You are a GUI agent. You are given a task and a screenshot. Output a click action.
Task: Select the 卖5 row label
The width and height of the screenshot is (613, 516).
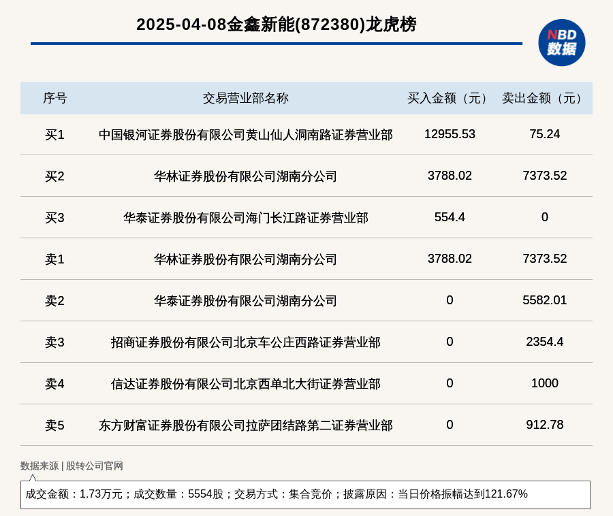tap(54, 425)
